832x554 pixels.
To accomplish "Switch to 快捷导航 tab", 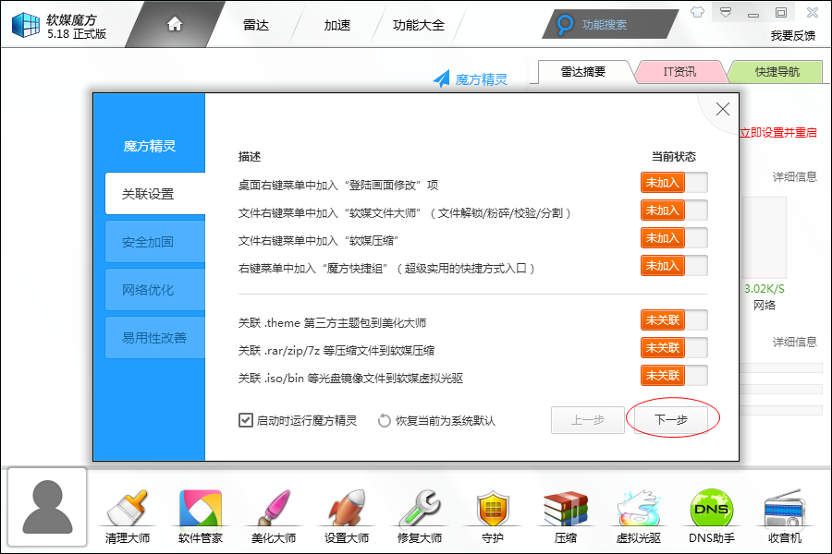I will [777, 72].
